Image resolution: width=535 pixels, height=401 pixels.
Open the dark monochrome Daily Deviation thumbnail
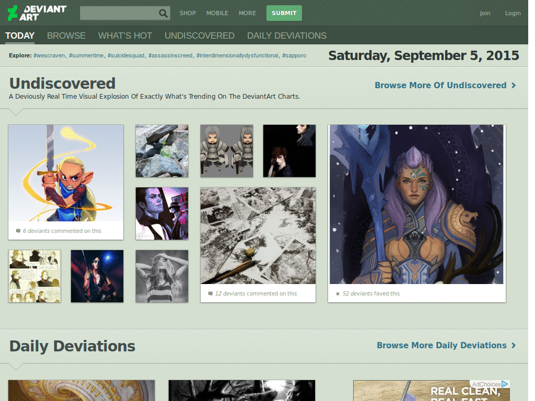(x=242, y=391)
